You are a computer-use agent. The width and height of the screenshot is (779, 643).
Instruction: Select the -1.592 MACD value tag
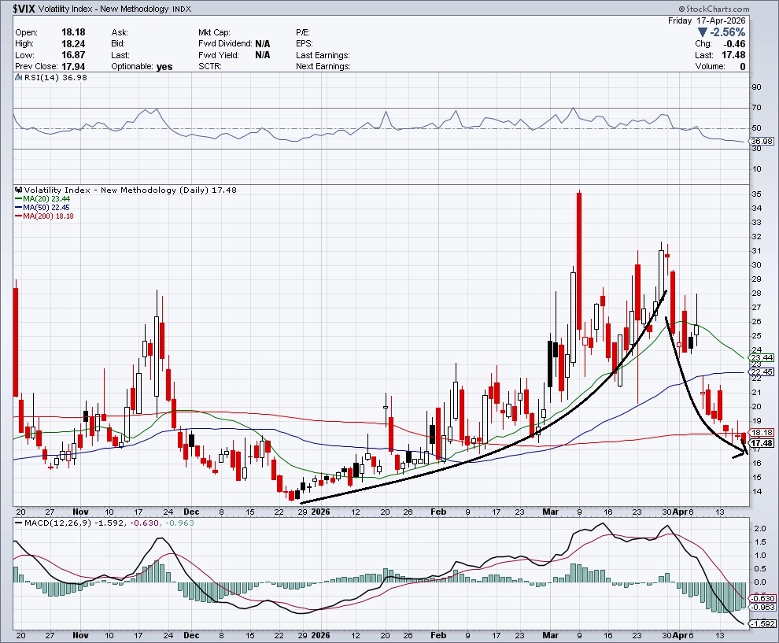point(762,624)
